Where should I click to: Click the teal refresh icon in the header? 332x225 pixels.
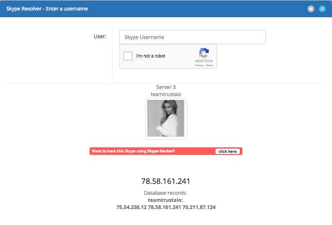322,9
